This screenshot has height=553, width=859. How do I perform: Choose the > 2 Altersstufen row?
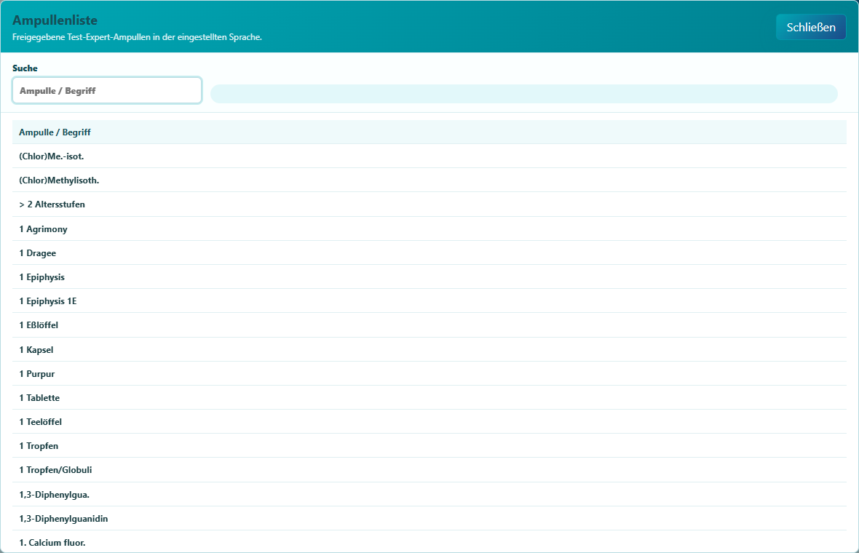429,204
